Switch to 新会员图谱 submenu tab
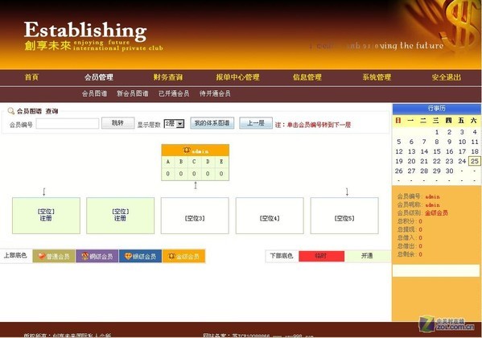Image resolution: width=482 pixels, height=338 pixels. coord(133,93)
